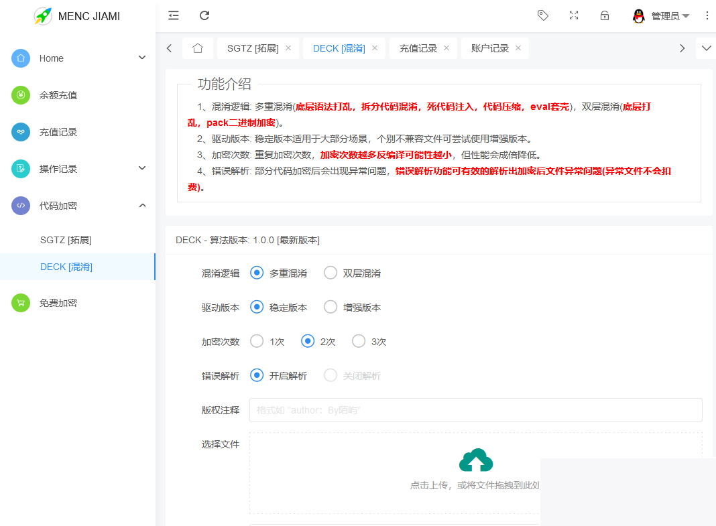Viewport: 716px width, 526px height.
Task: Choose 增强版本 driver version
Action: pyautogui.click(x=330, y=307)
